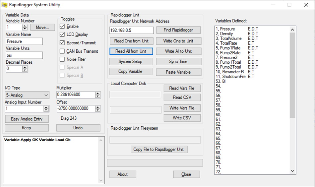Enable the Noise Filter checkbox
Image resolution: width=315 pixels, height=187 pixels.
pyautogui.click(x=62, y=59)
